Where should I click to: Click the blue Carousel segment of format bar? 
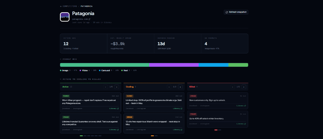point(213,65)
